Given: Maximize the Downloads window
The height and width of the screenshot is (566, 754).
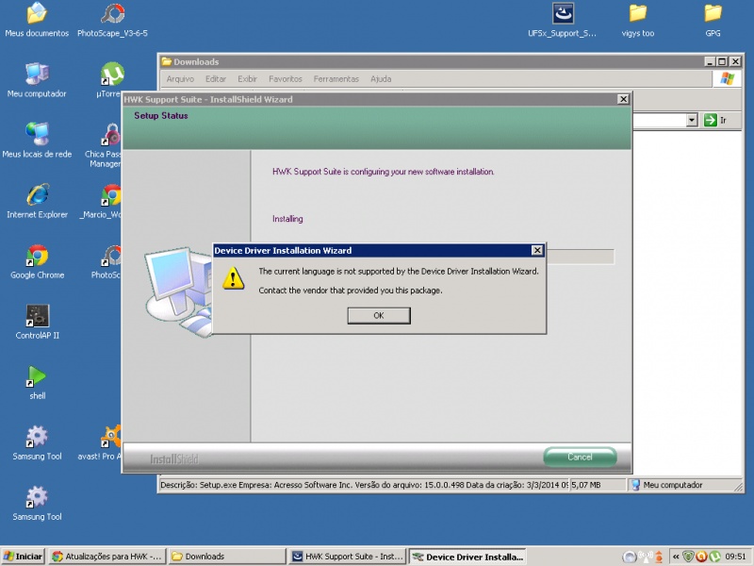Looking at the screenshot, I should (722, 61).
